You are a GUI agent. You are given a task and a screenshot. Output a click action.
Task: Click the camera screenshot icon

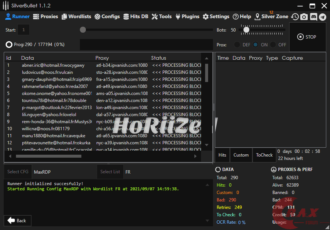coord(304,17)
